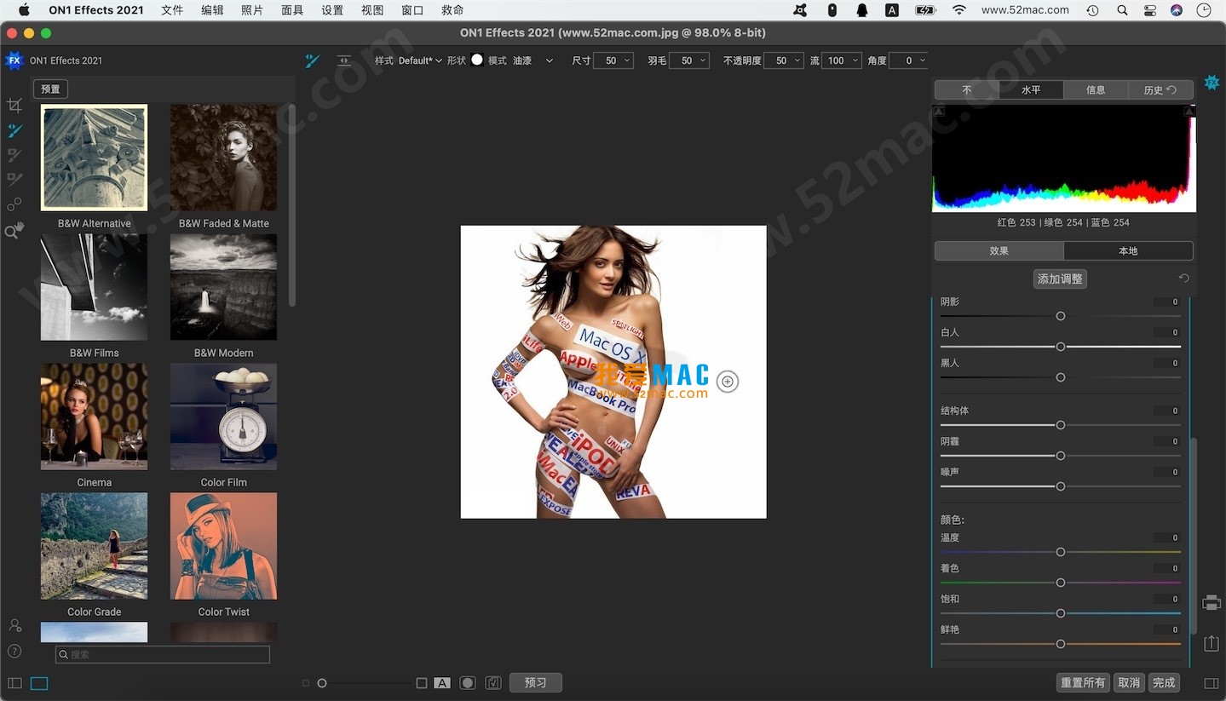Toggle left panel icon in bottom bar
Image resolution: width=1226 pixels, height=701 pixels.
coord(14,683)
